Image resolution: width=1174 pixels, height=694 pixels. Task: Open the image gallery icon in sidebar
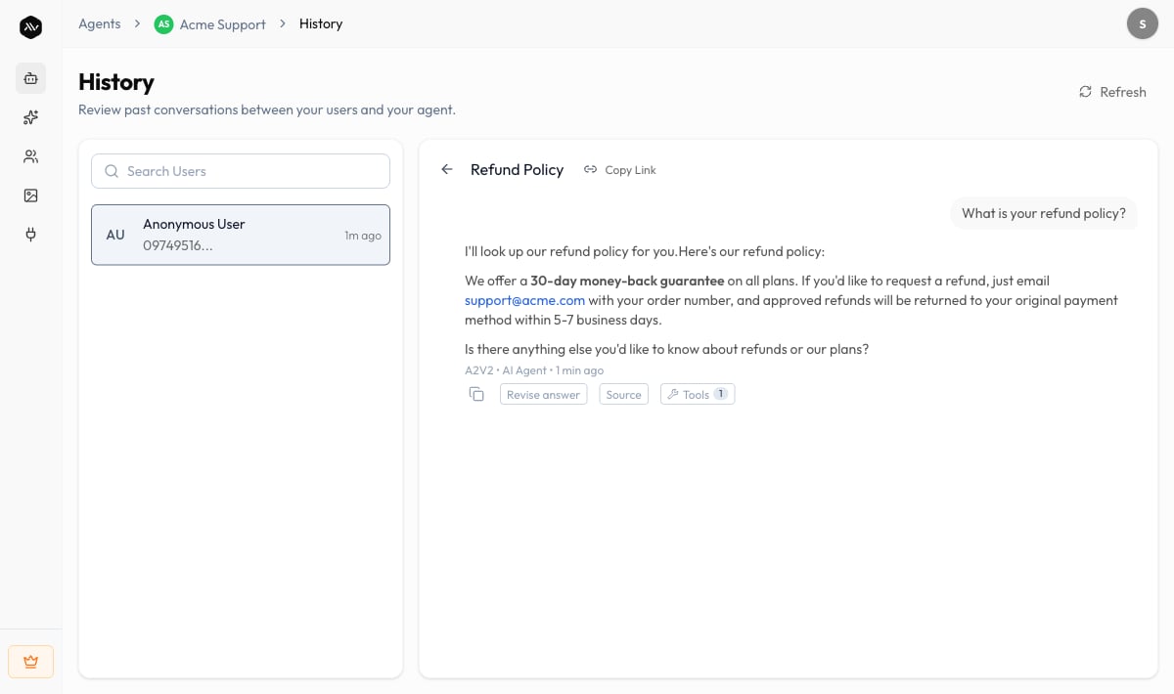point(30,195)
